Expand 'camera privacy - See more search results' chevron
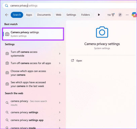Viewport: 137px width, 129px height. [x=60, y=103]
